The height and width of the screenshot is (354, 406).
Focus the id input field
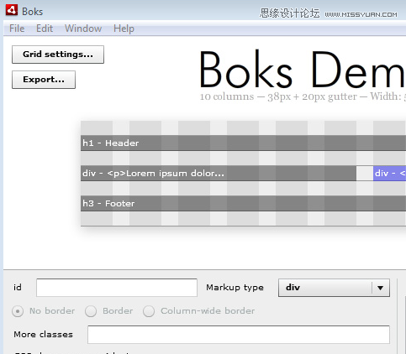pos(117,288)
